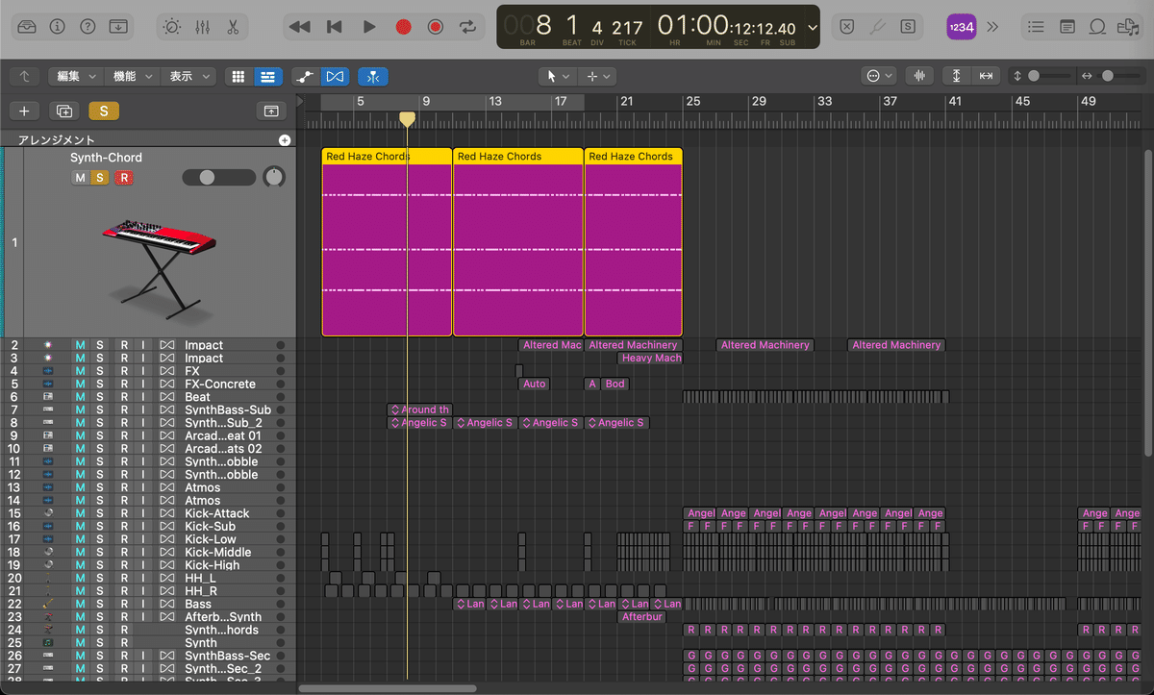Click the アレンジメント panel header
Screen dimensions: 1154x695
59,139
